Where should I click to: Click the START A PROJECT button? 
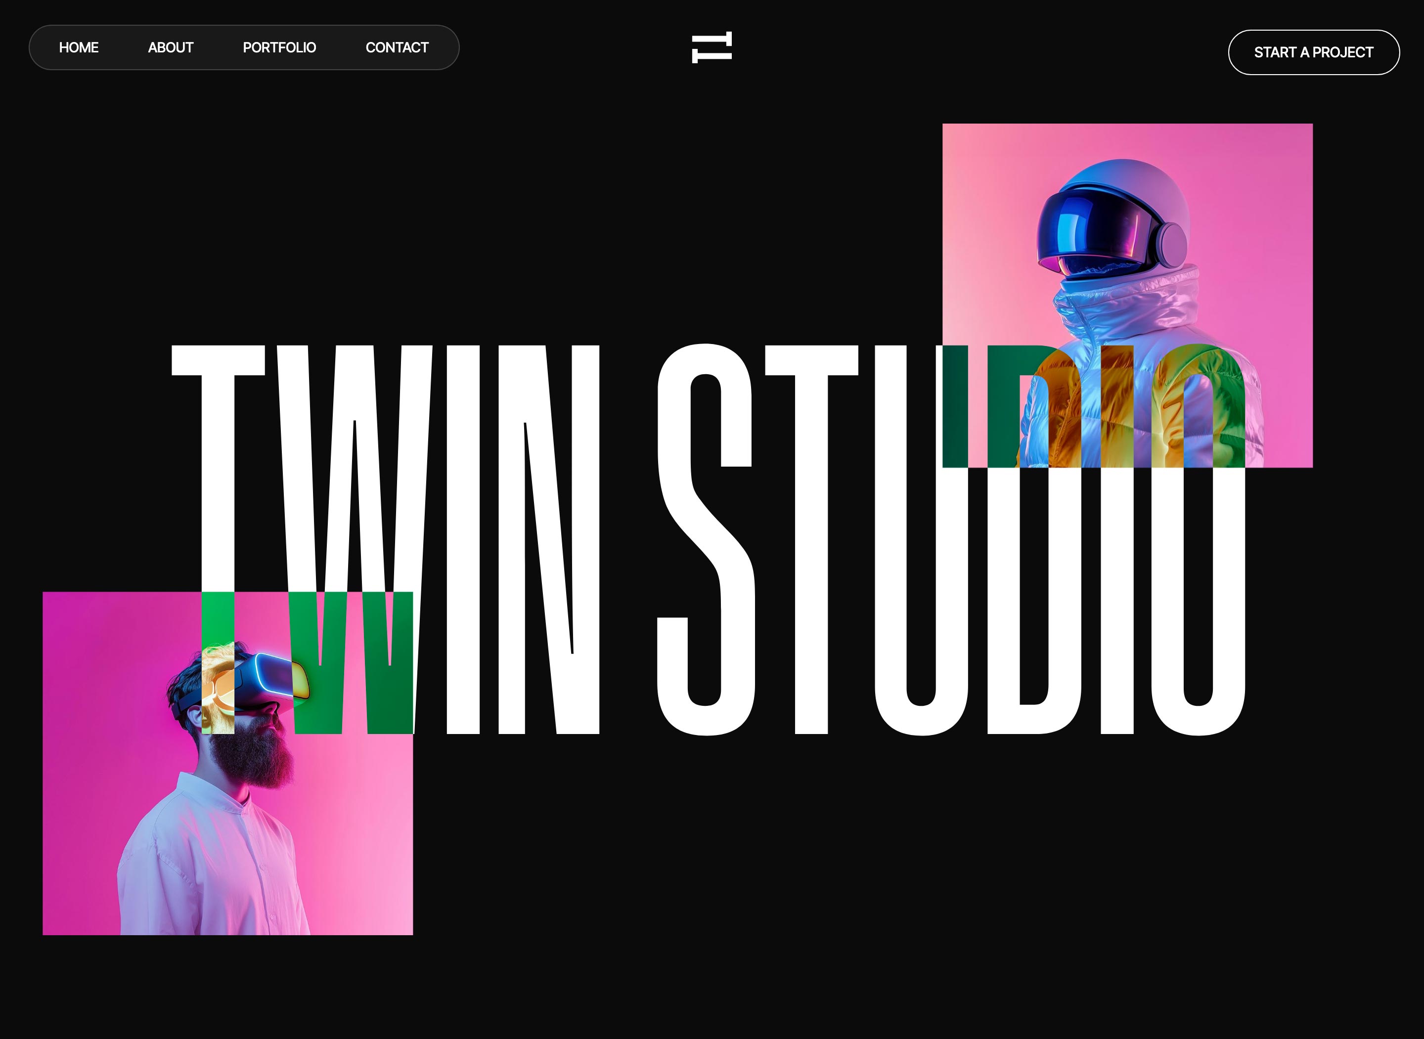(x=1314, y=52)
